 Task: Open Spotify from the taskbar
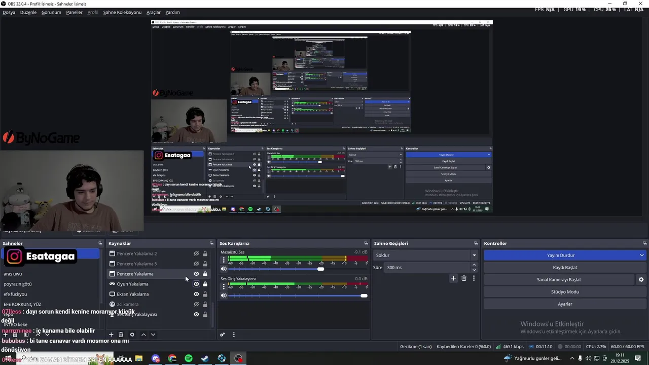pos(189,358)
